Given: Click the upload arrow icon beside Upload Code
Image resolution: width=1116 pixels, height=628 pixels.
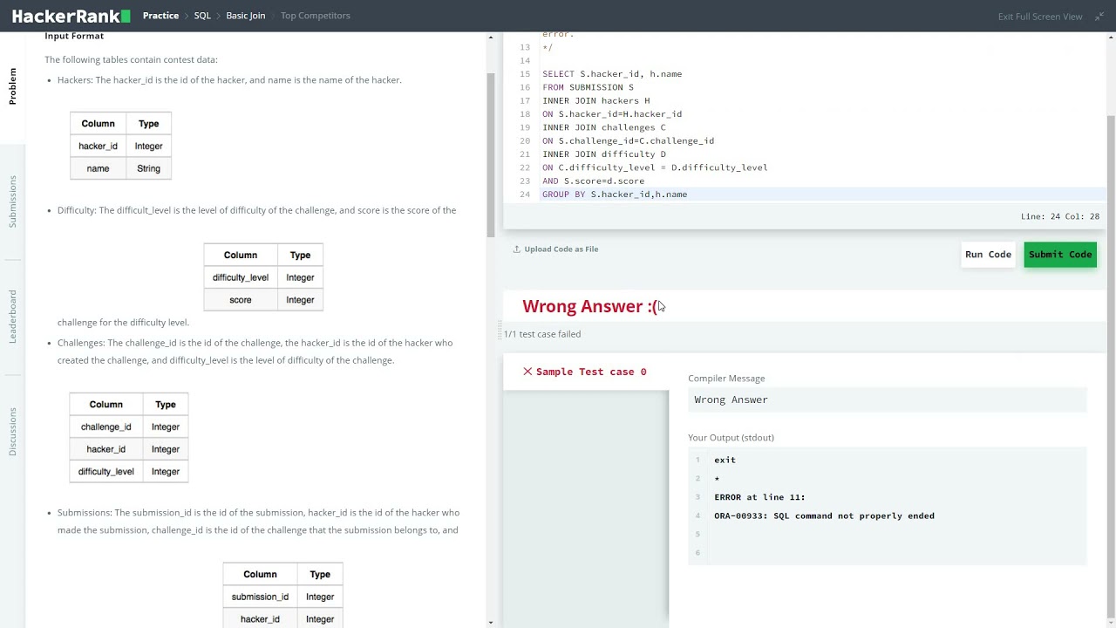Looking at the screenshot, I should pyautogui.click(x=516, y=249).
